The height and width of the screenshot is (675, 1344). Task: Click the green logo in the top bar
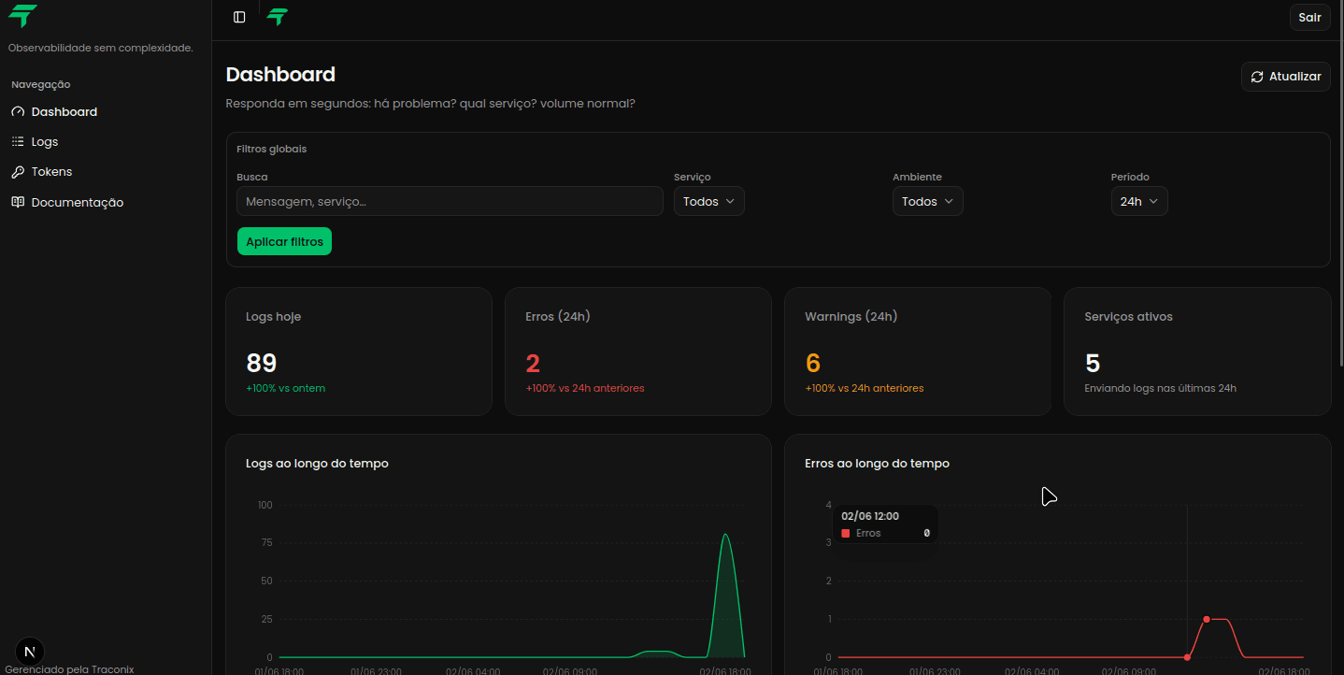click(x=277, y=17)
